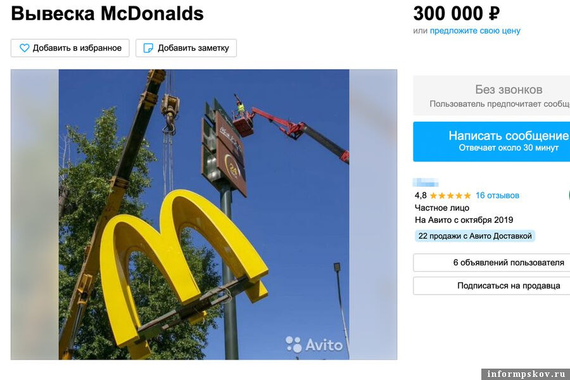The height and width of the screenshot is (380, 570).
Task: Subscribe using Подписаться на продавца
Action: 491,286
